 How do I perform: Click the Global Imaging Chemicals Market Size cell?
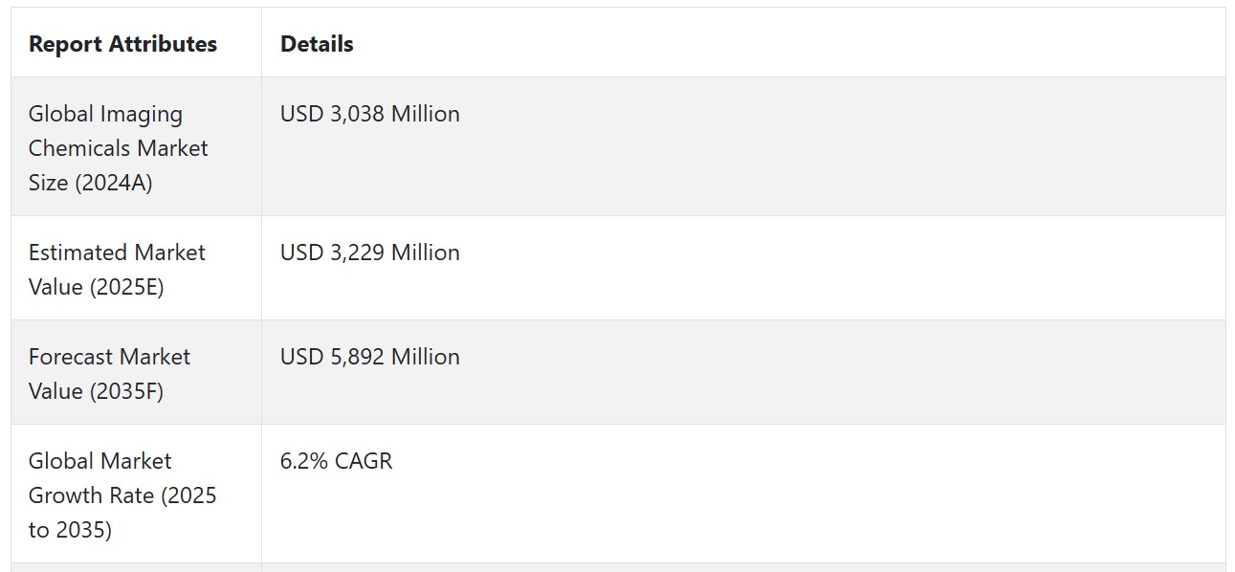pyautogui.click(x=136, y=147)
